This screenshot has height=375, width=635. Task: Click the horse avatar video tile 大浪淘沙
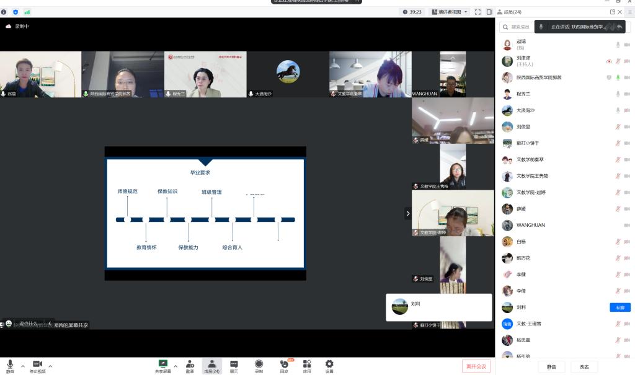288,74
